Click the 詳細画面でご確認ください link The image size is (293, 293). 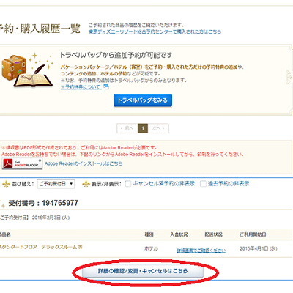(201, 251)
